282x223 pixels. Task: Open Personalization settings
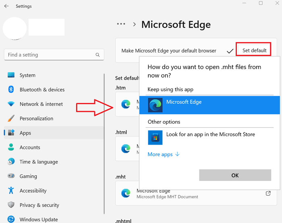pyautogui.click(x=54, y=118)
